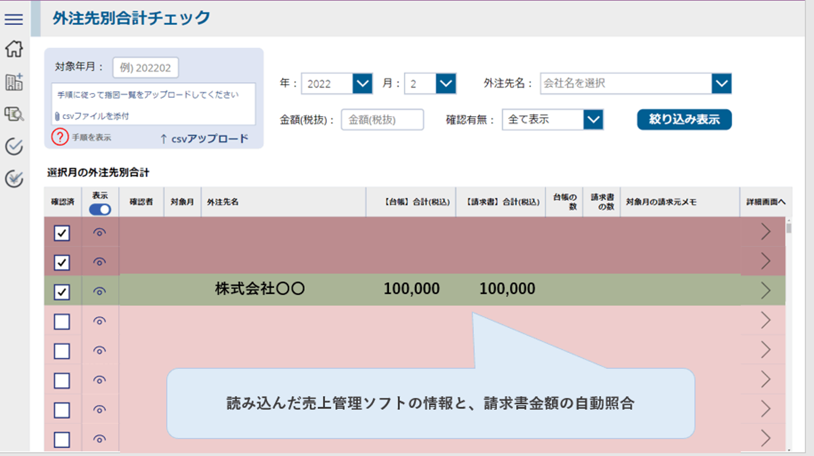Open the detail chevron in the fourth row
814x456 pixels.
[766, 320]
